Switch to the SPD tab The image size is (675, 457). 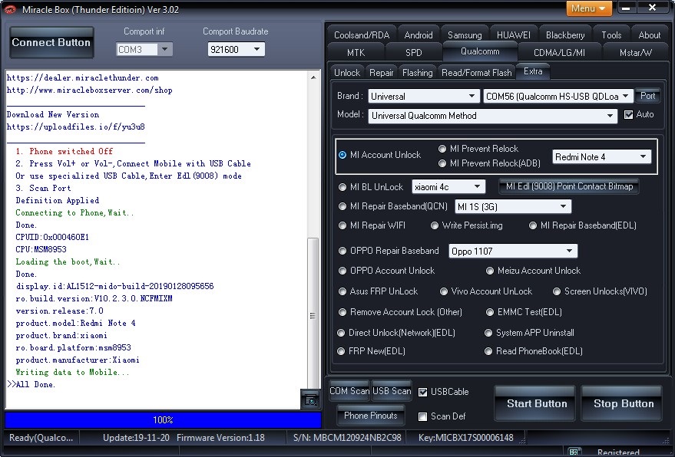414,53
